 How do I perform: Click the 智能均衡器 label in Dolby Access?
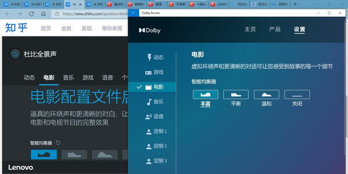coord(204,82)
